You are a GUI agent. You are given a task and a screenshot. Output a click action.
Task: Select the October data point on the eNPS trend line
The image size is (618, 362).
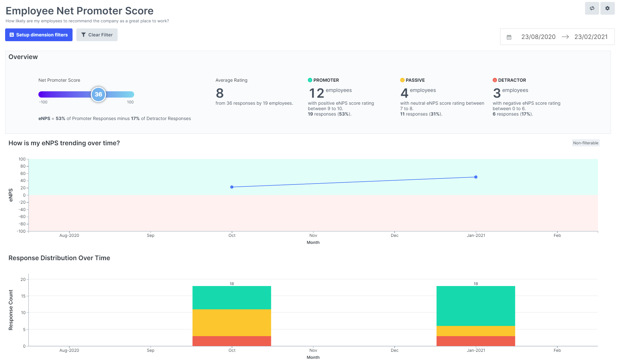pos(232,187)
